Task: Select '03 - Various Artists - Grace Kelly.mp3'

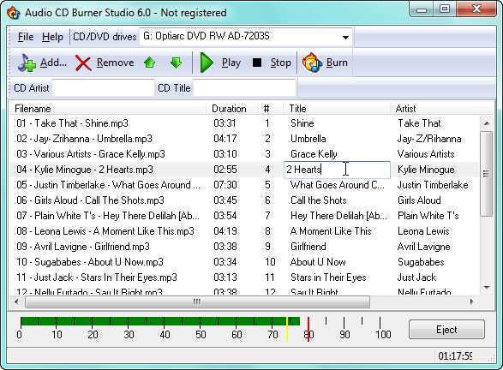Action: click(x=91, y=154)
